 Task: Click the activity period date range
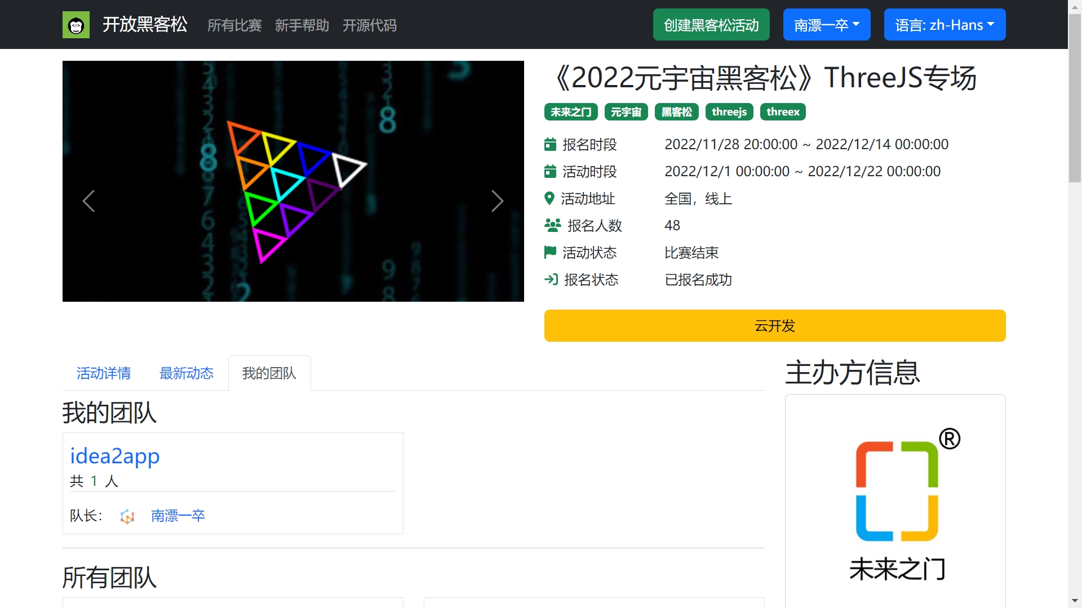pos(802,171)
